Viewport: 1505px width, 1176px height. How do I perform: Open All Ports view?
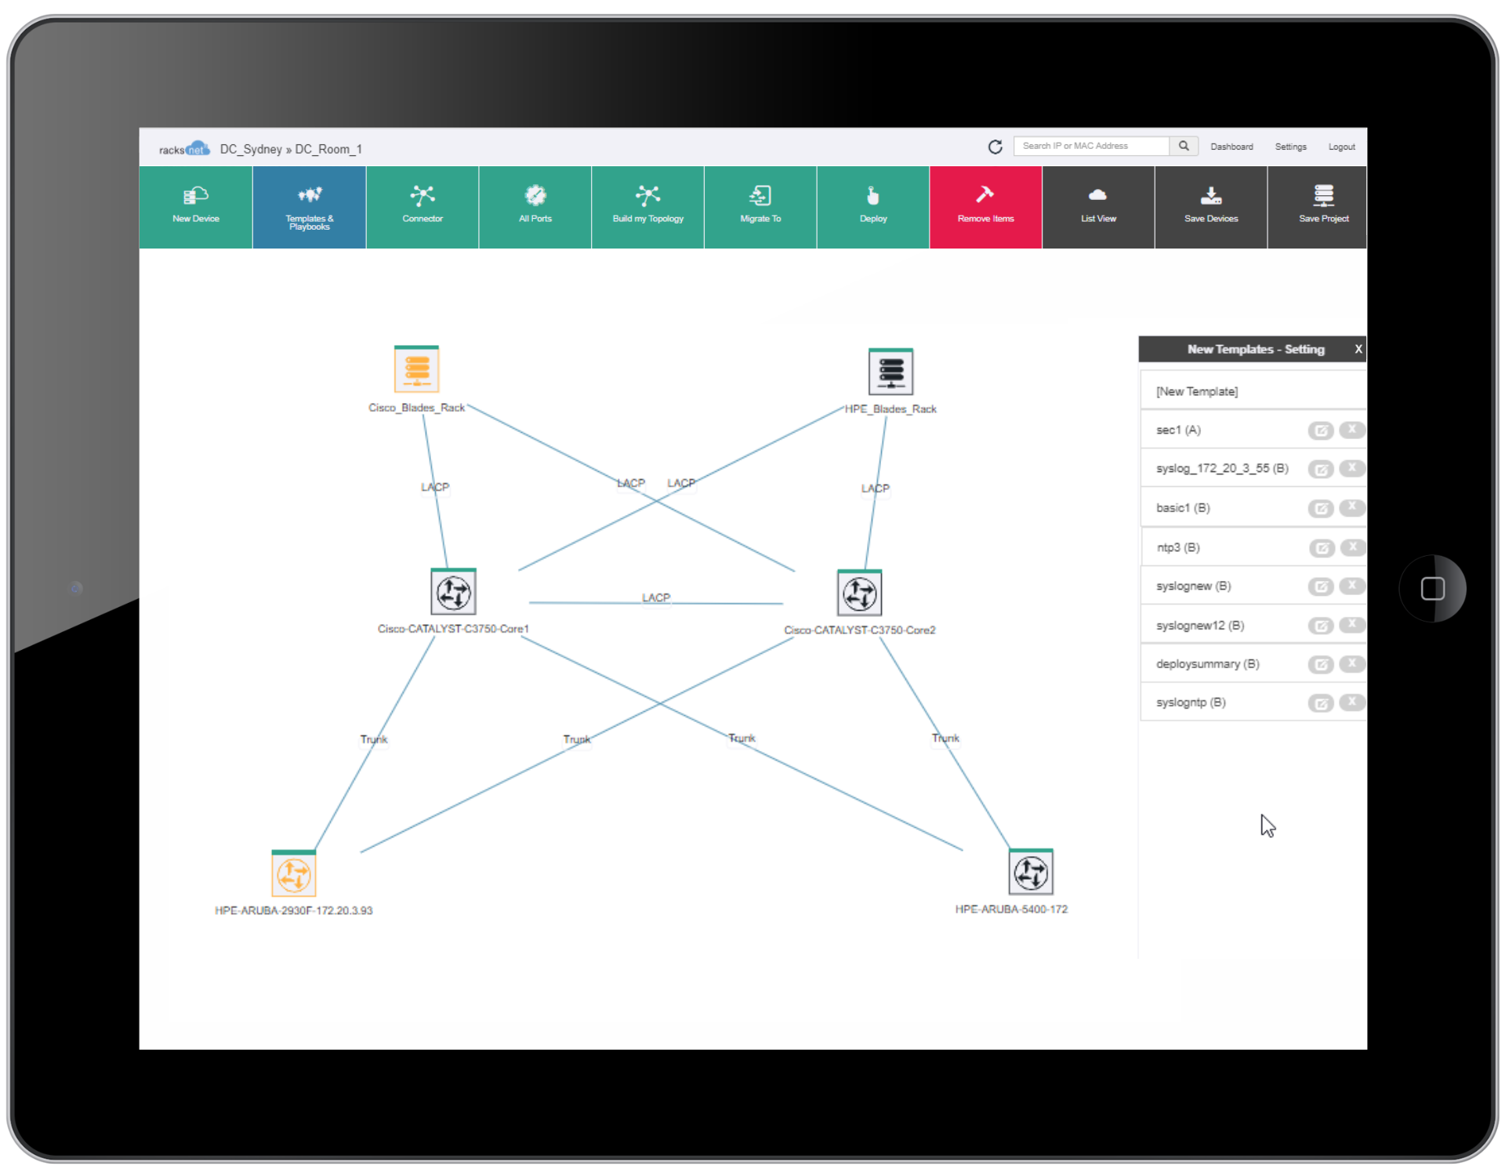[534, 201]
